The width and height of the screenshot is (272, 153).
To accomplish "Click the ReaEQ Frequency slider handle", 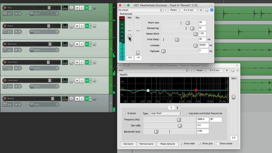I will pyautogui.click(x=179, y=119).
